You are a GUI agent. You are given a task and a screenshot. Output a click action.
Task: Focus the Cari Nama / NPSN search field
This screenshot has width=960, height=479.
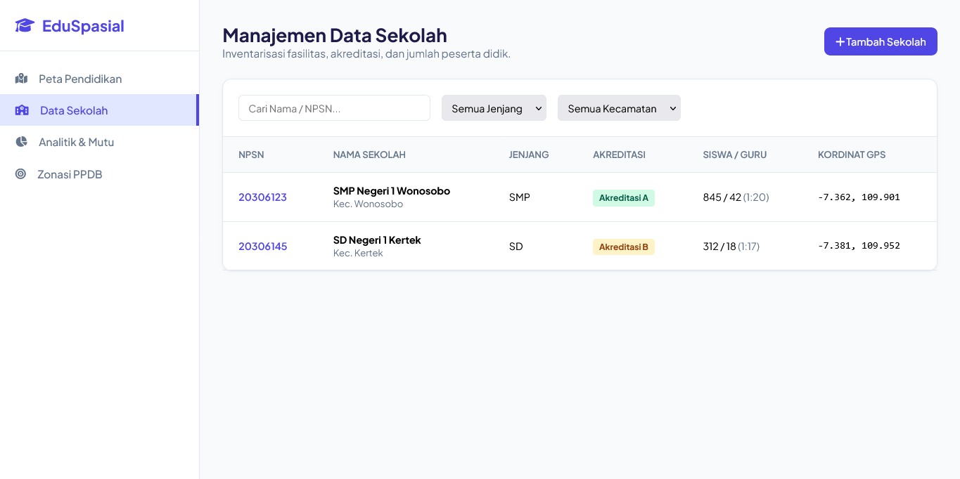coord(334,108)
